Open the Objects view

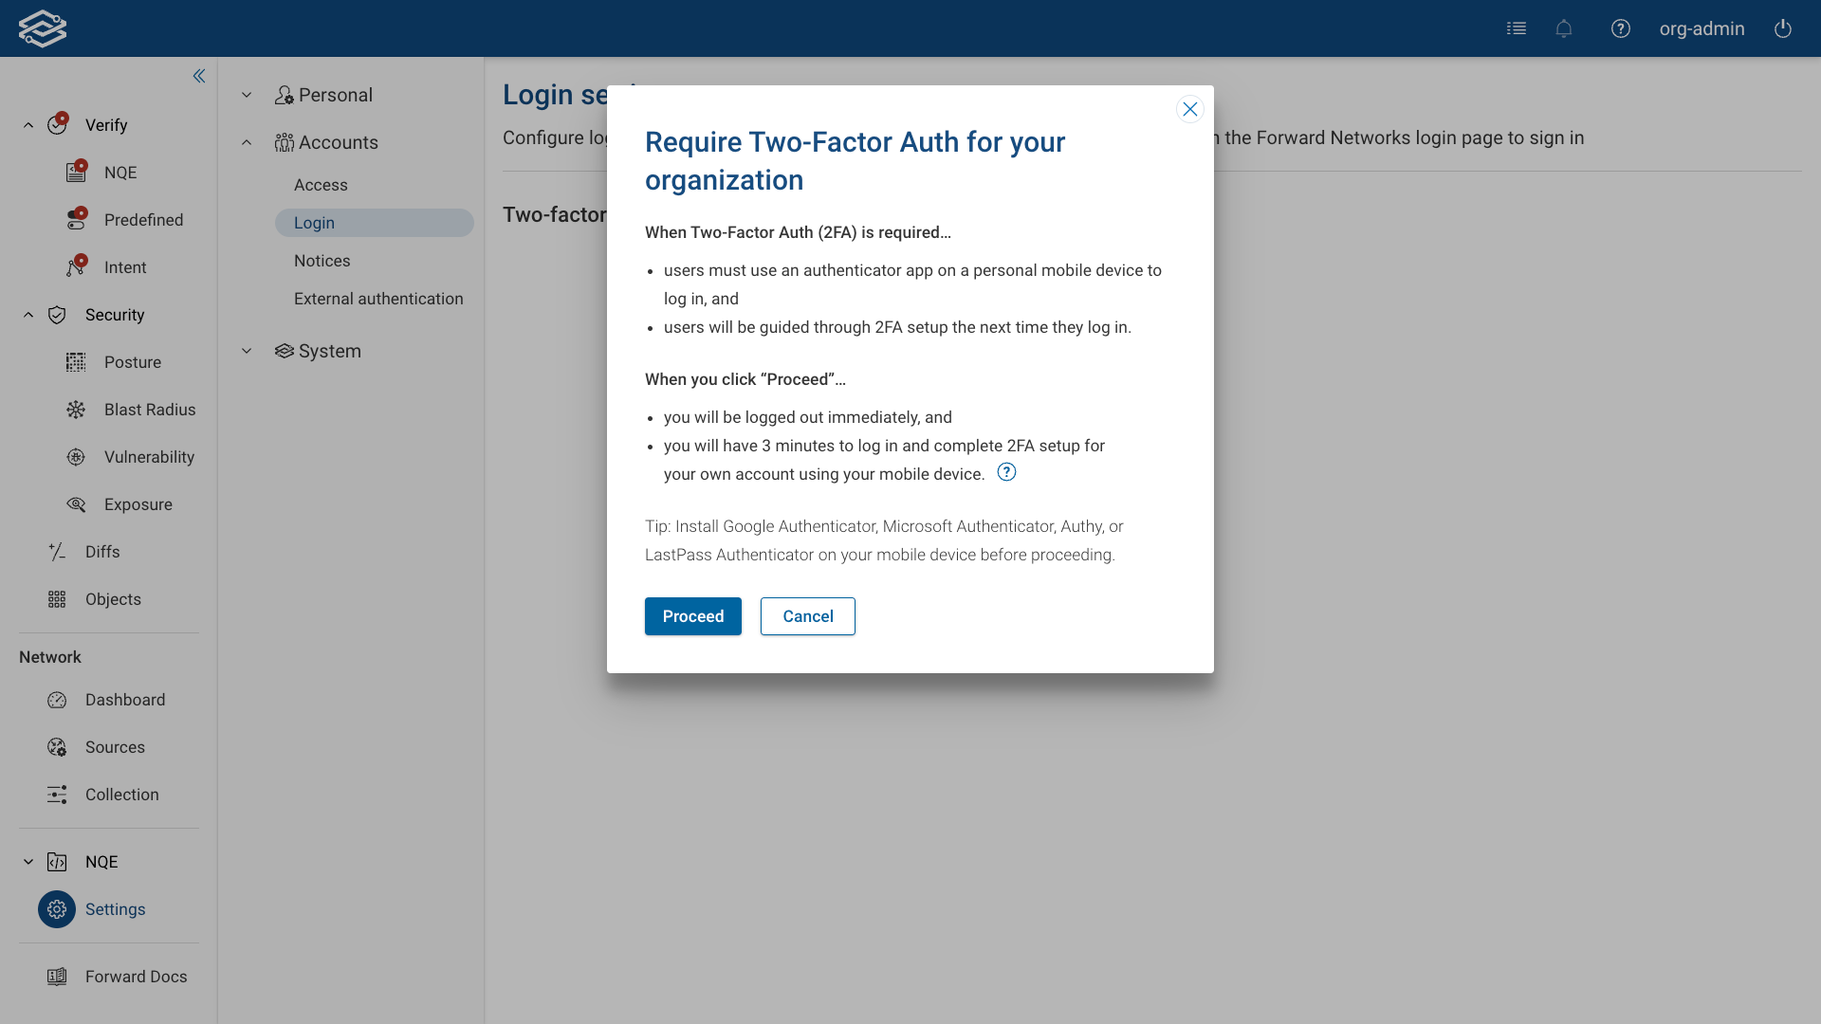[112, 598]
